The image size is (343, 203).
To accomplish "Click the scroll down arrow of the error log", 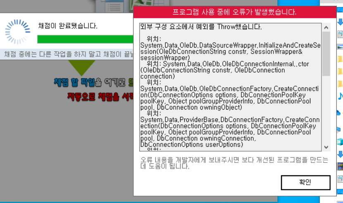I will [x=326, y=147].
